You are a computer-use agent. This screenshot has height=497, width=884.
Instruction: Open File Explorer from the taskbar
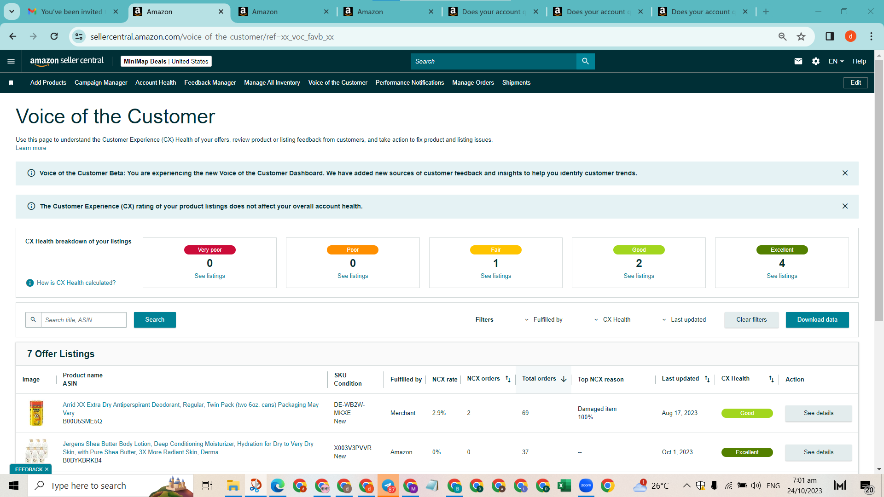coord(233,485)
